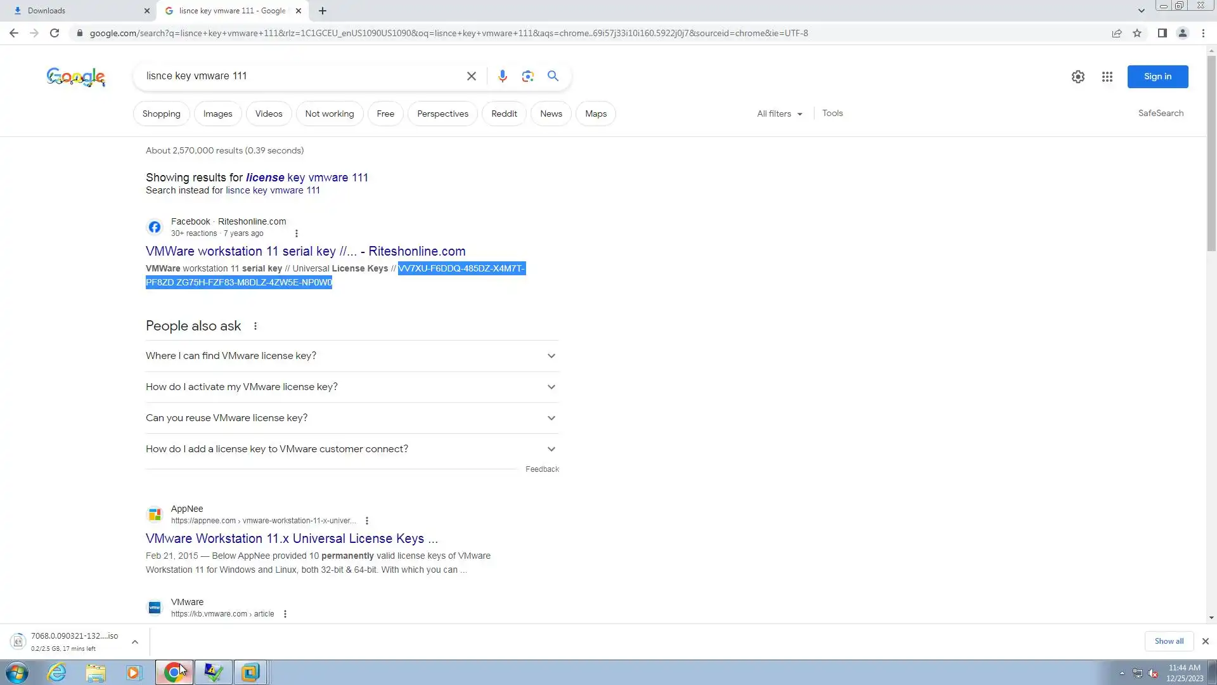Click the blue search magnifier icon
Viewport: 1217px width, 685px height.
point(553,76)
